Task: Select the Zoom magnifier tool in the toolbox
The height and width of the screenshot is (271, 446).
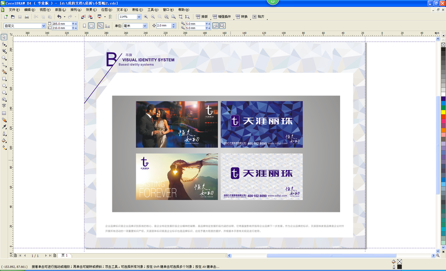Action: [4, 58]
